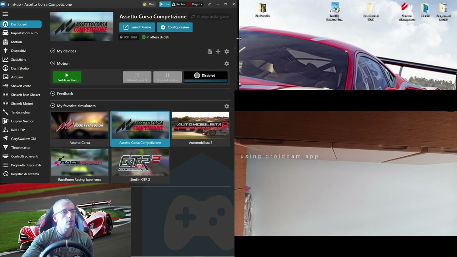Viewport: 457px width, 257px height.
Task: Toggle the Disabled motion status switch
Action: 206,77
